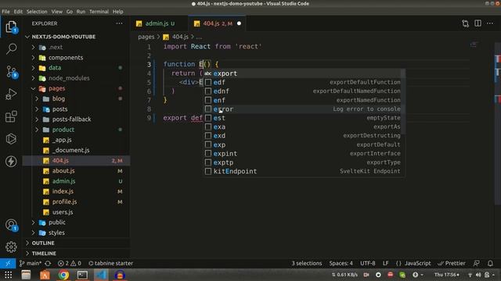Image resolution: width=501 pixels, height=281 pixels.
Task: Open the Files app in taskbar
Action: point(26,275)
